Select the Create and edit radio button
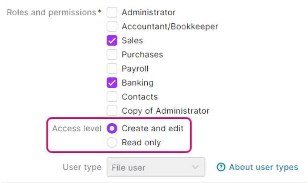The height and width of the screenshot is (183, 308). [x=112, y=128]
